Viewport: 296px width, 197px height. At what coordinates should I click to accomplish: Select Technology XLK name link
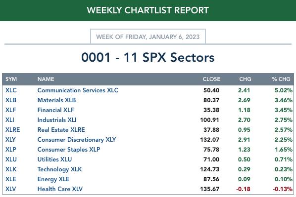tap(60, 169)
